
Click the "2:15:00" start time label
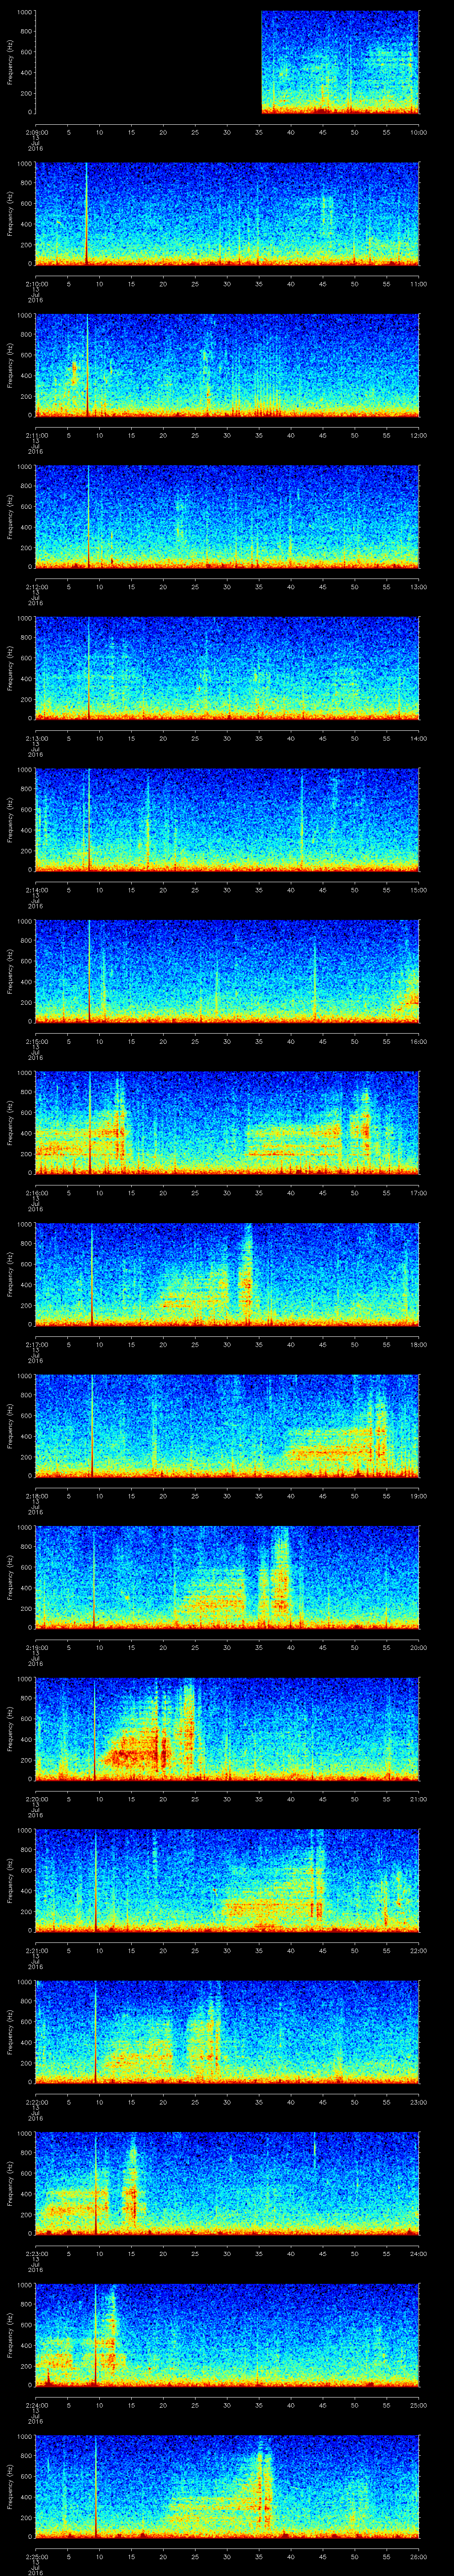click(x=36, y=1041)
